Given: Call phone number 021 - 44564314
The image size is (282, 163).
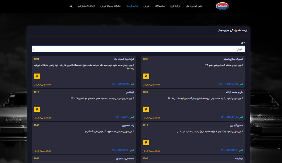Looking at the screenshot, I should [x=229, y=117].
